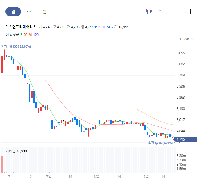Click the 5,709 price axis label
Viewport: 199px width, 181px height.
[x=181, y=75]
